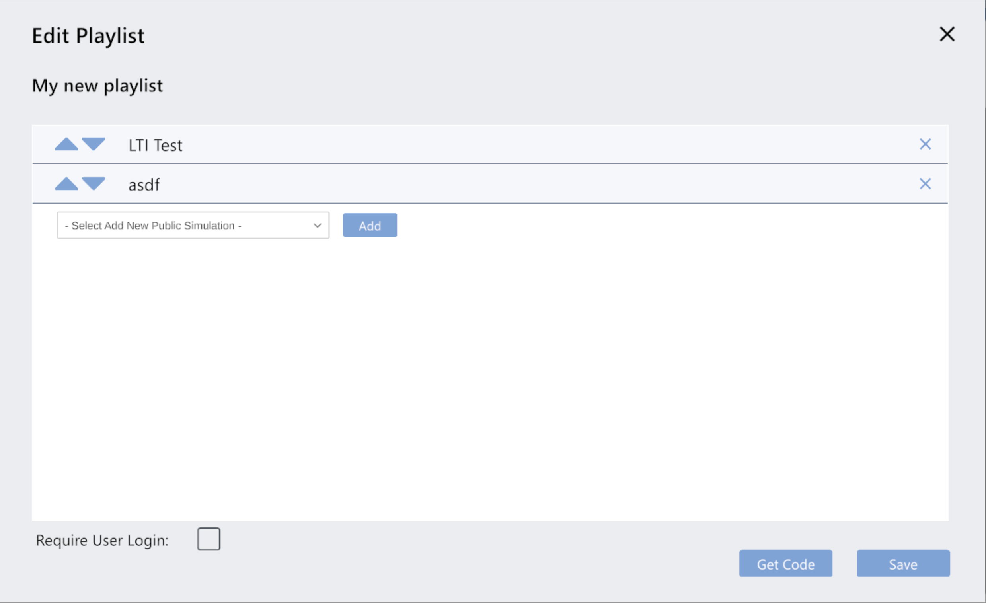Viewport: 986px width, 603px height.
Task: Click the My new playlist name
Action: click(x=97, y=86)
